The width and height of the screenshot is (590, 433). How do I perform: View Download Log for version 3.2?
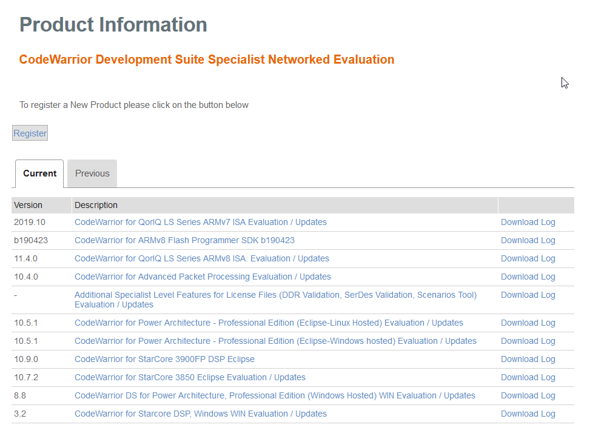click(528, 414)
